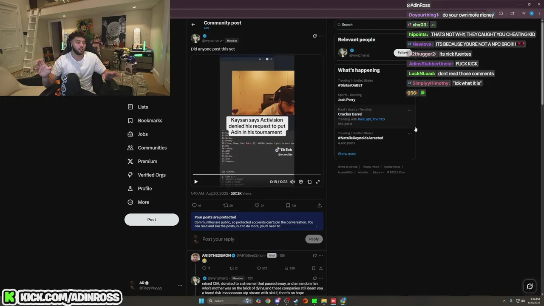Open Profile in the sidebar
Image resolution: width=544 pixels, height=306 pixels.
pos(140,189)
